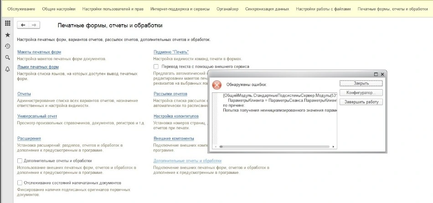Click the back arrow navigation button

23,25
